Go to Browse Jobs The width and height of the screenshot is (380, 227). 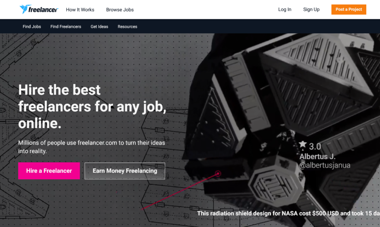tap(120, 10)
